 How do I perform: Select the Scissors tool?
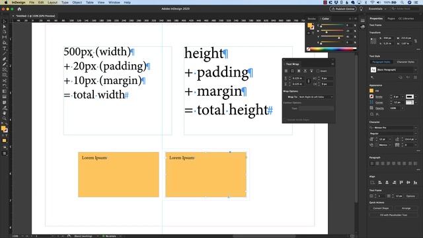pos(5,81)
